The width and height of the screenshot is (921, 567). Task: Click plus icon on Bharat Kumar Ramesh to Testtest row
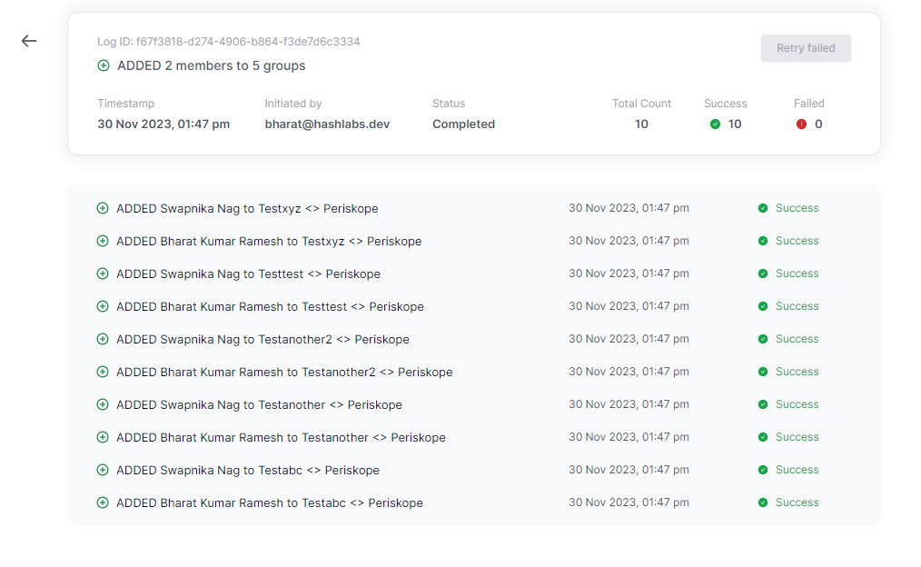tap(103, 306)
